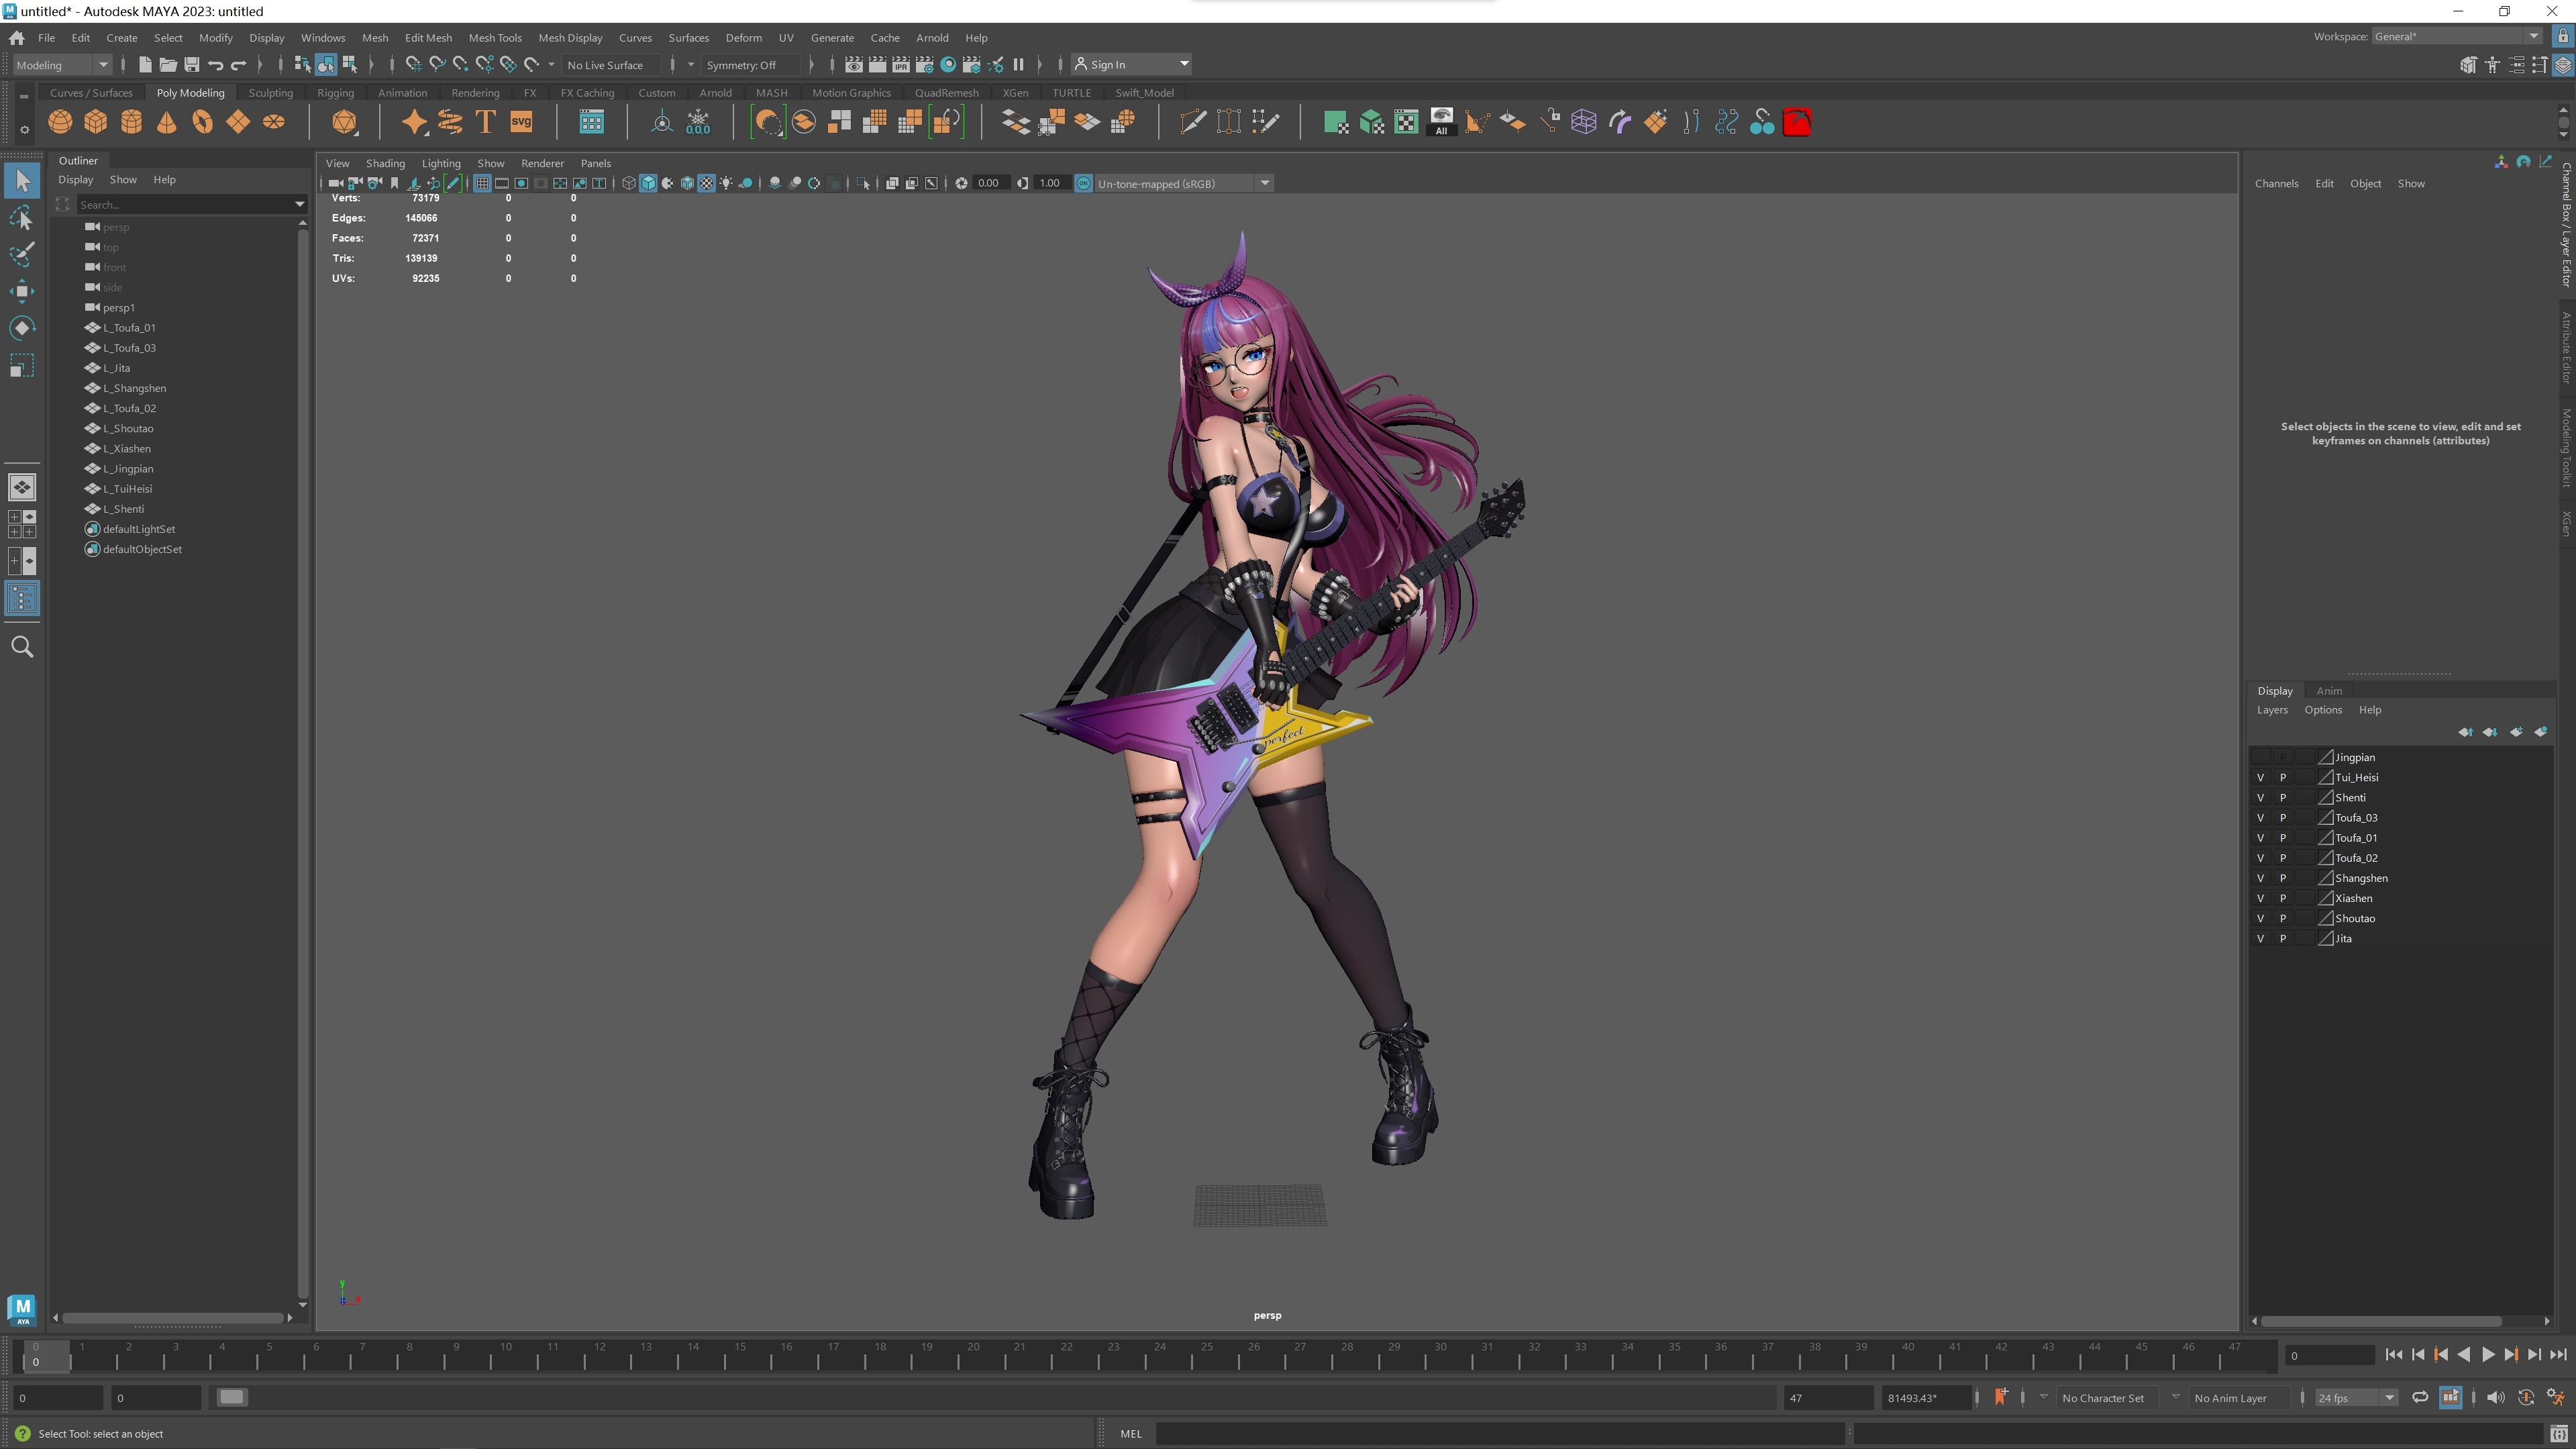Viewport: 2576px width, 1449px height.
Task: Click go to end of playback range
Action: point(2558,1355)
